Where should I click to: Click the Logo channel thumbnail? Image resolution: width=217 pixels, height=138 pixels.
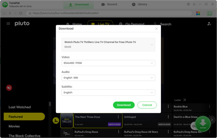pyautogui.click(x=67, y=133)
